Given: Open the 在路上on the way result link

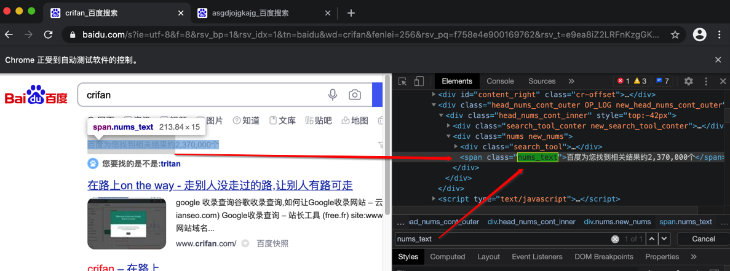Looking at the screenshot, I should pos(220,186).
